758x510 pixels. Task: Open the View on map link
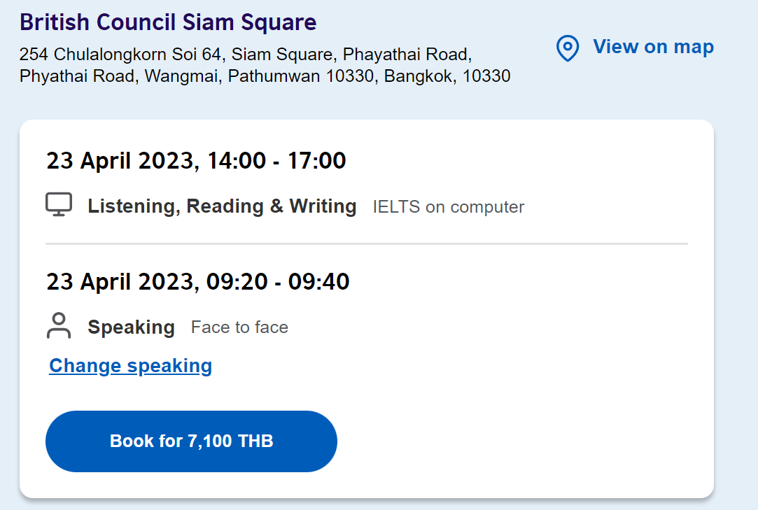tap(653, 47)
